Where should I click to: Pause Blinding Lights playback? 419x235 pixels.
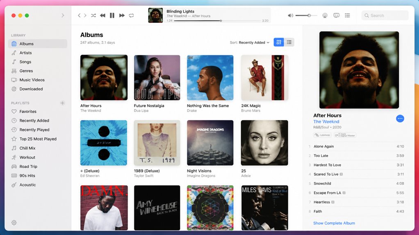click(112, 16)
